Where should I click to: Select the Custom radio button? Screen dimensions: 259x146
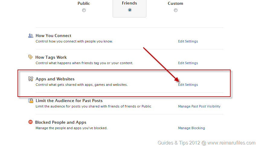pos(176,10)
